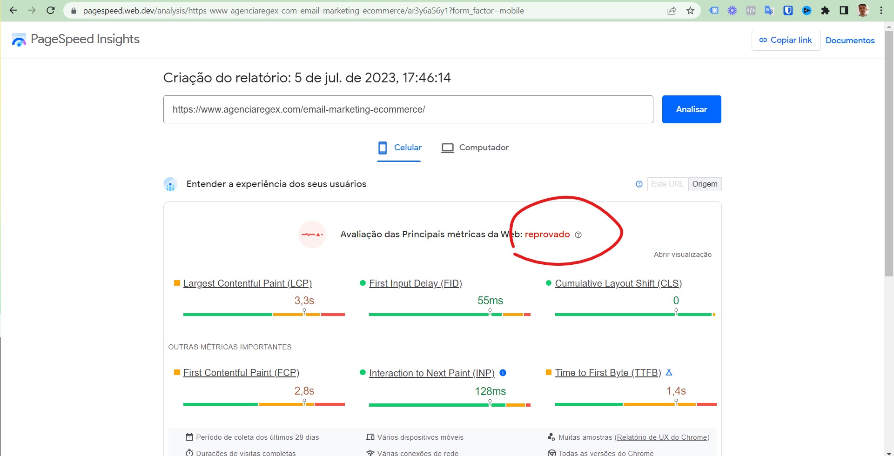Open the Documentos link

[x=850, y=40]
